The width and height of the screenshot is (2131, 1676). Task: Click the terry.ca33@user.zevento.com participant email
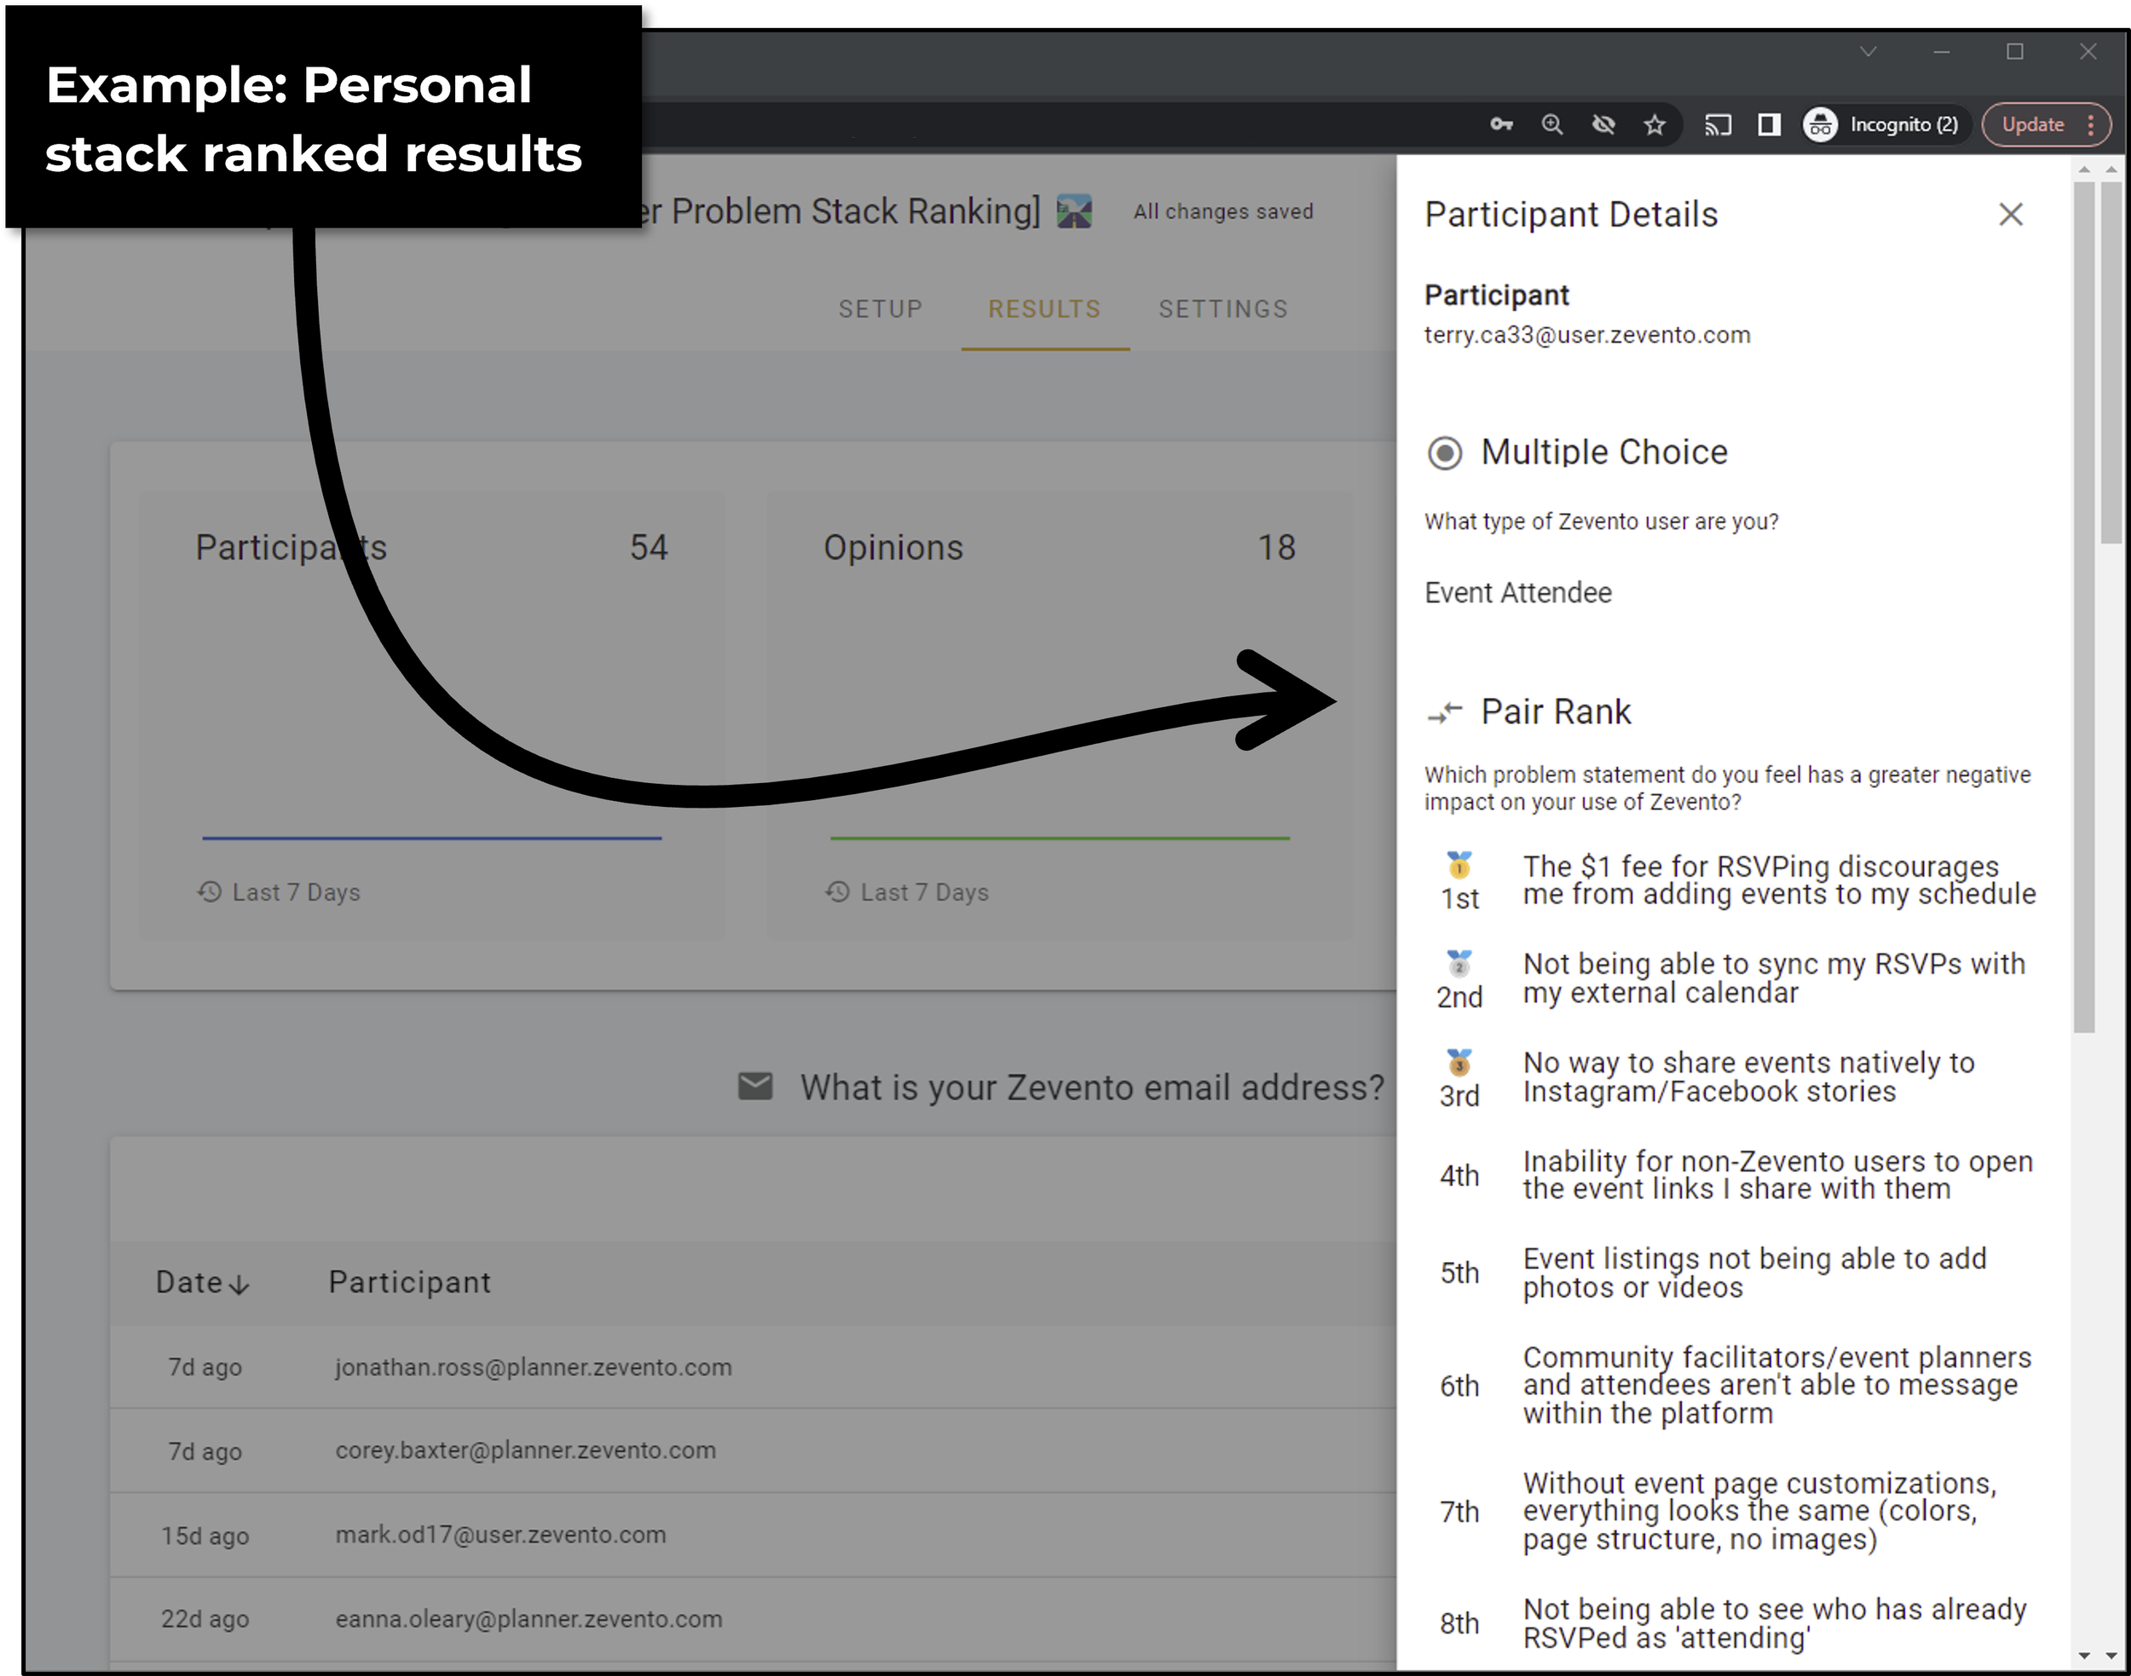1587,335
